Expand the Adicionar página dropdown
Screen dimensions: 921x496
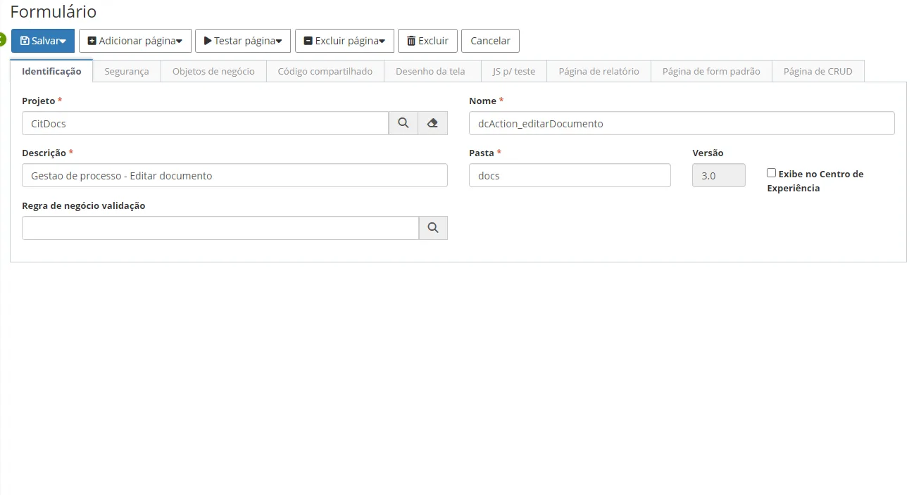point(135,41)
